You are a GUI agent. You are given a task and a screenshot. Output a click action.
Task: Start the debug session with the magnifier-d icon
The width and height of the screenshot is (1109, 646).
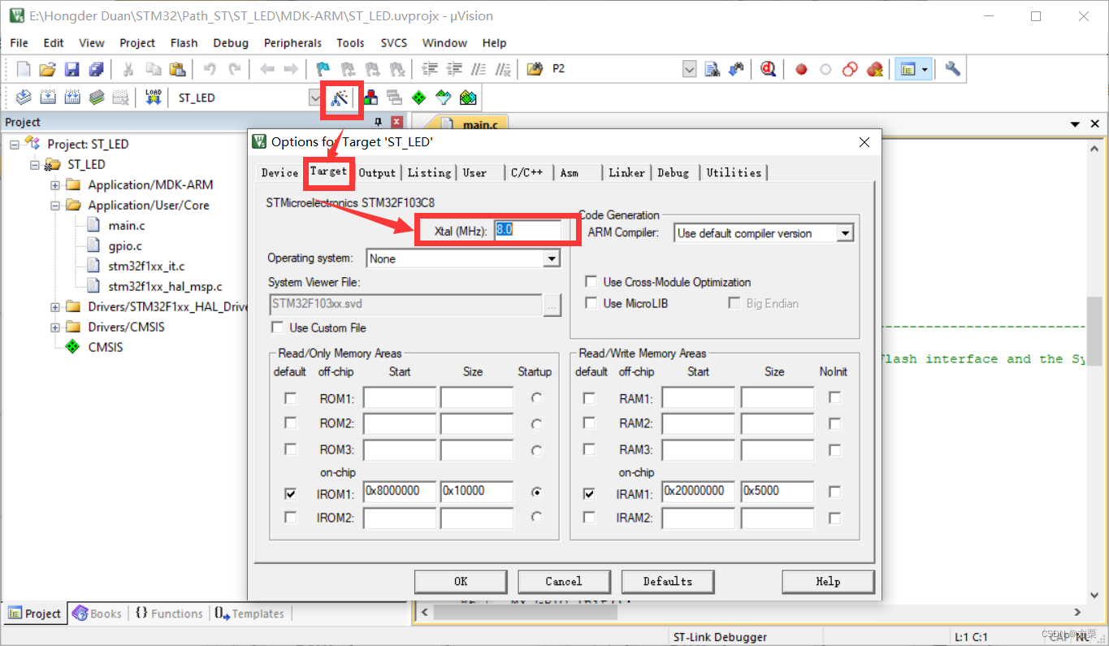click(769, 69)
